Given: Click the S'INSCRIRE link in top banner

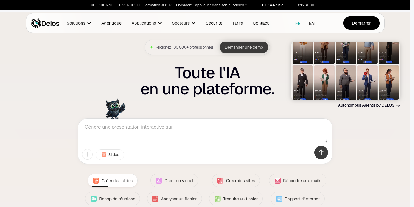Looking at the screenshot, I should (310, 5).
